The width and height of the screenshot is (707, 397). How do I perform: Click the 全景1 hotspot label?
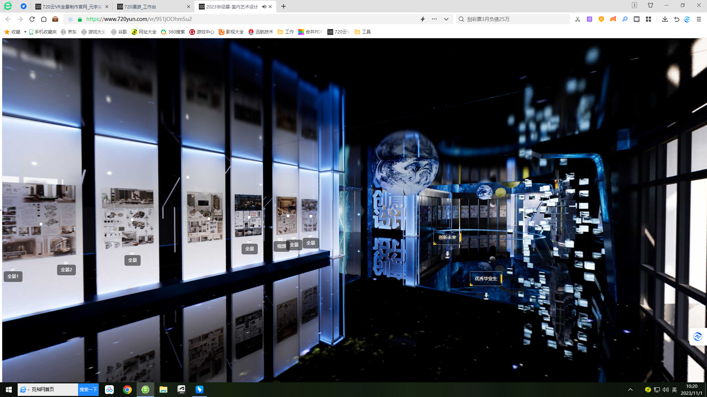tap(13, 276)
